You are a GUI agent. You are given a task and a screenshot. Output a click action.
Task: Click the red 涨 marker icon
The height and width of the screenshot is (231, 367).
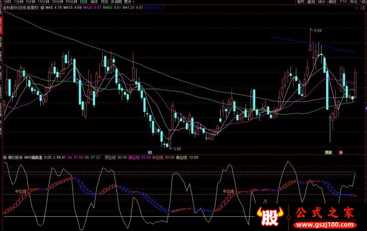(341, 152)
